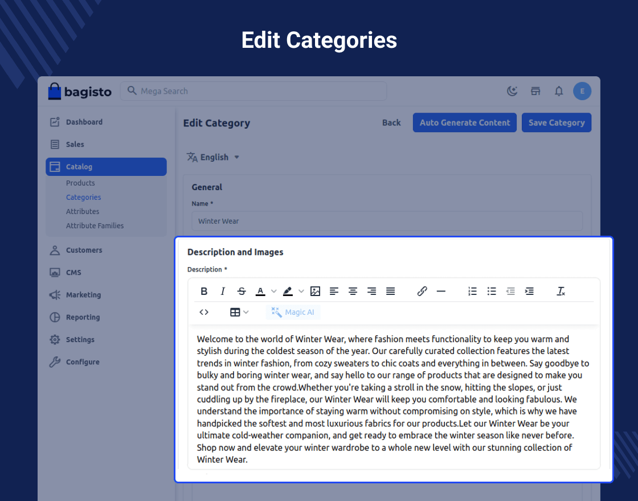Apply strikethrough formatting

point(242,291)
